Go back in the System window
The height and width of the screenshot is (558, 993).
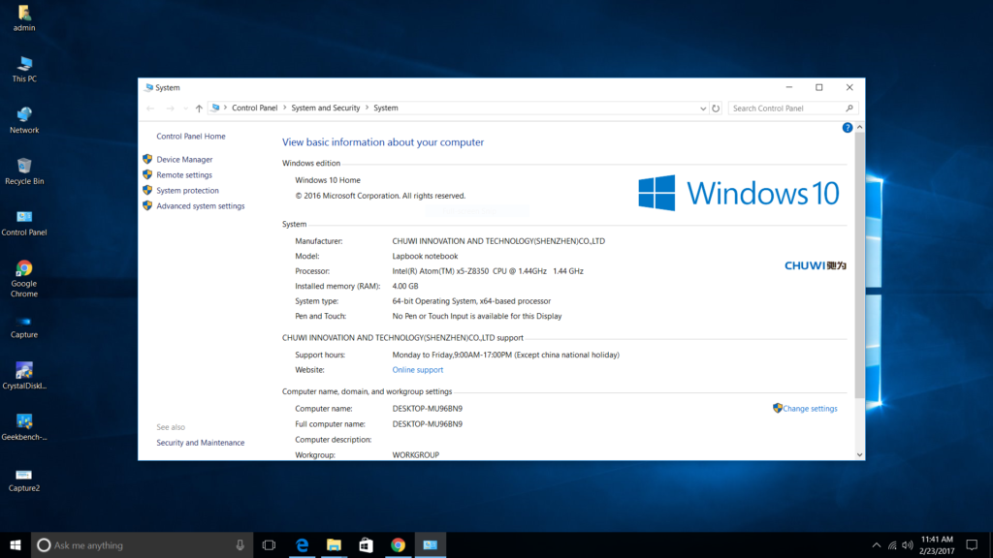click(150, 108)
